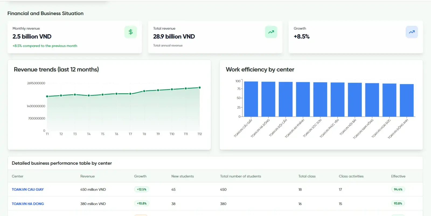Click the New students column header

(183, 176)
